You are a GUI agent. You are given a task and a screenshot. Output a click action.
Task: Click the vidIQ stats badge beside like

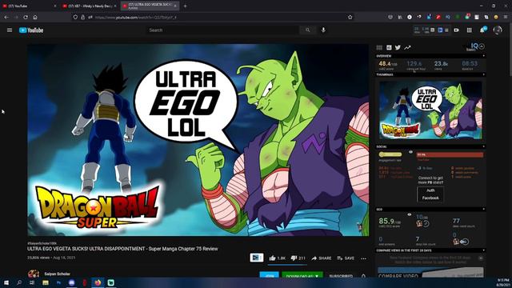257,258
